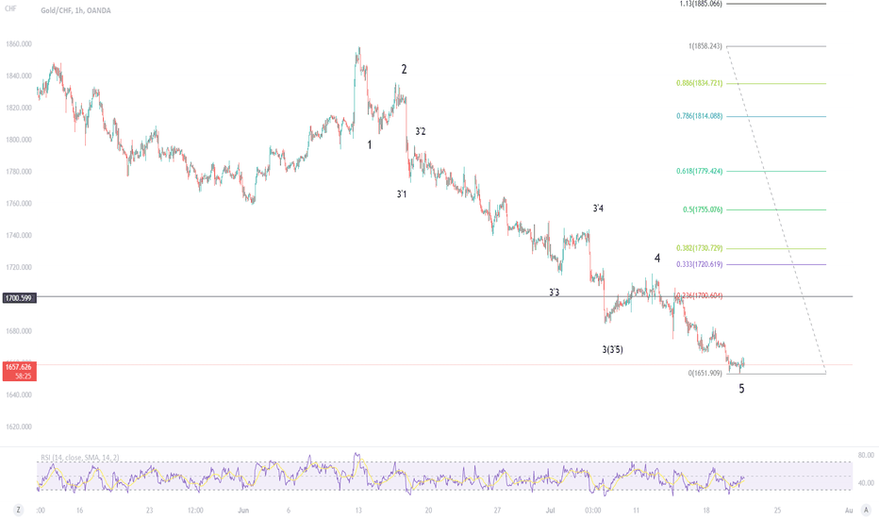879x519 pixels.
Task: Select the 0.786(1814.088) Fibonacci level
Action: pos(699,116)
